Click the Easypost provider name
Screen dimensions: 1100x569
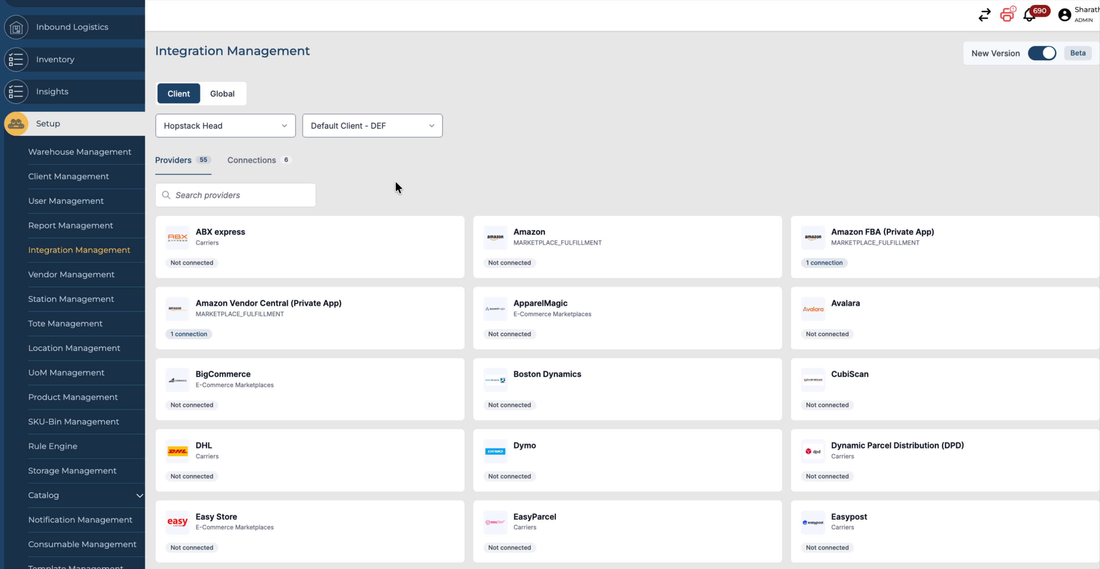pos(849,517)
